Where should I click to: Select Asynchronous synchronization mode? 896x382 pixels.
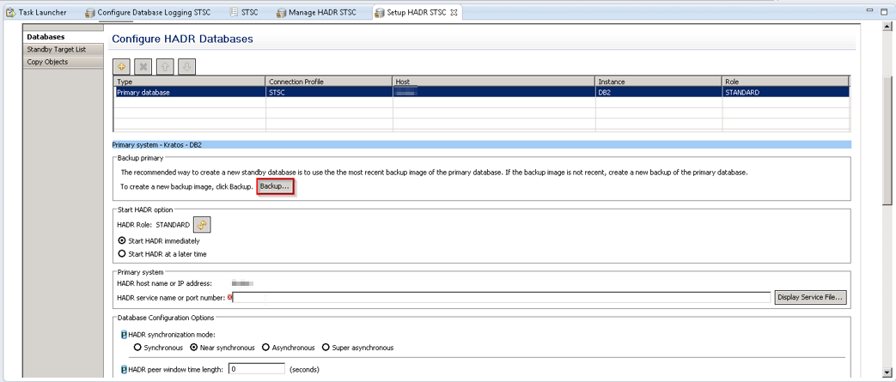coord(266,348)
